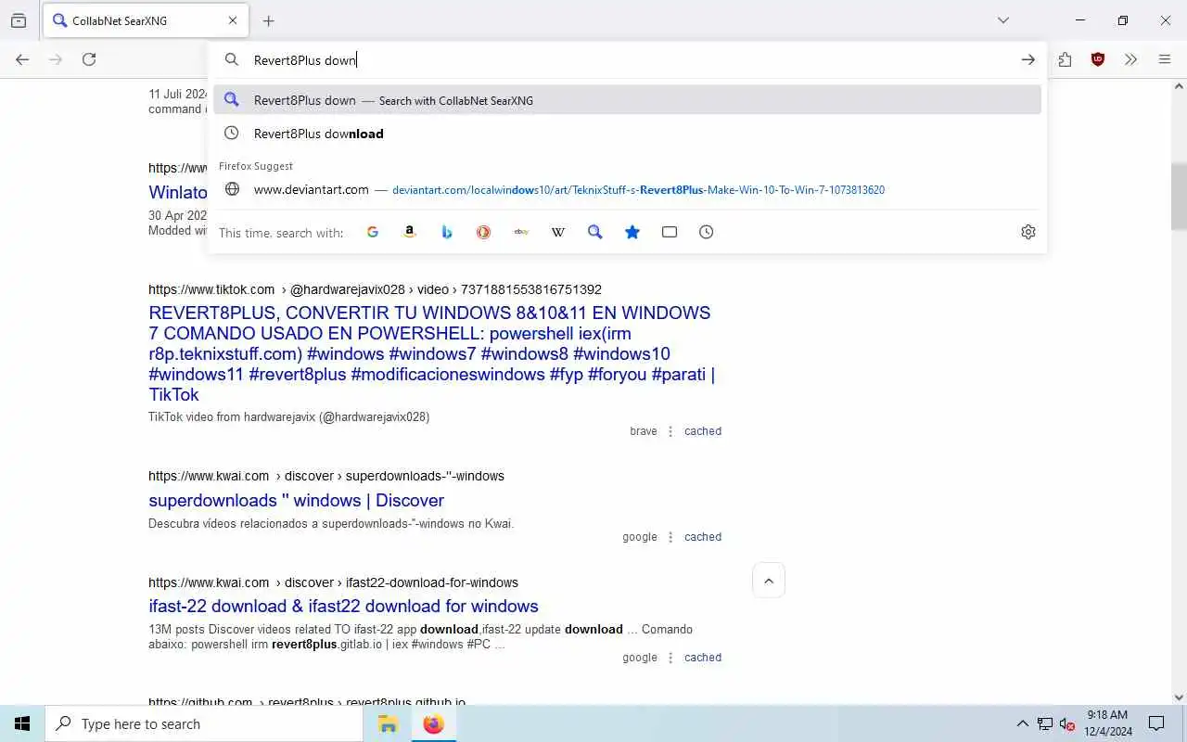This screenshot has height=742, width=1187.
Task: Click the back-to-top arrow button
Action: (769, 581)
